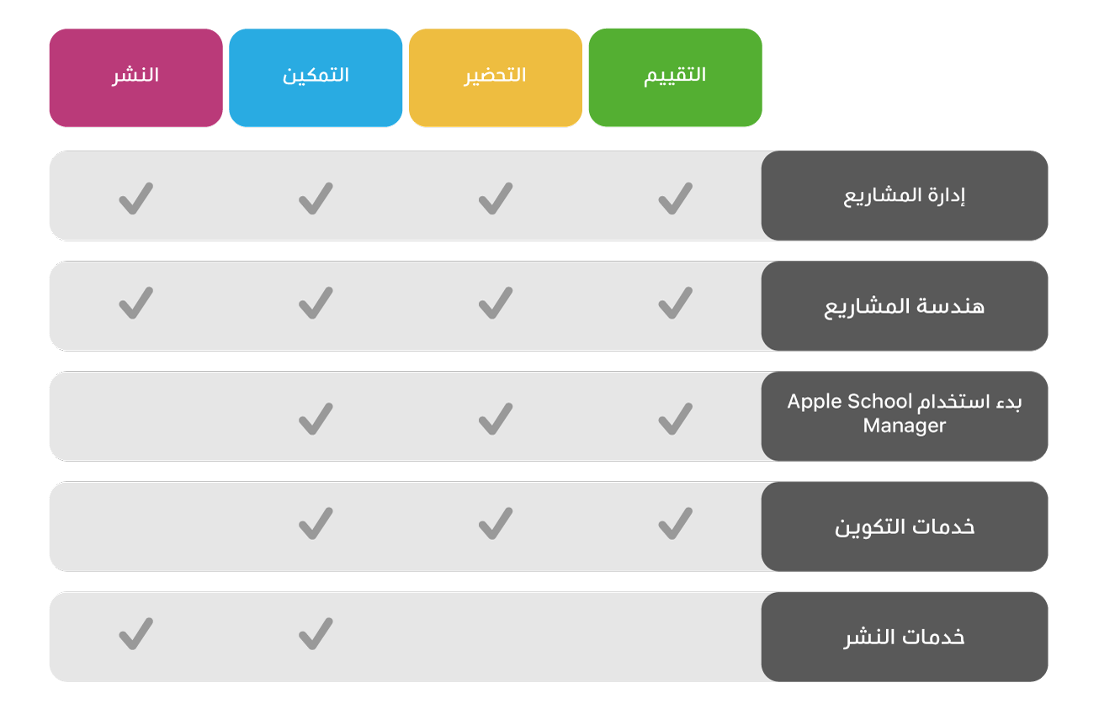Click the checkmark for خدمات النشر under النشر
Screen dimensions: 1099x725
pyautogui.click(x=135, y=634)
